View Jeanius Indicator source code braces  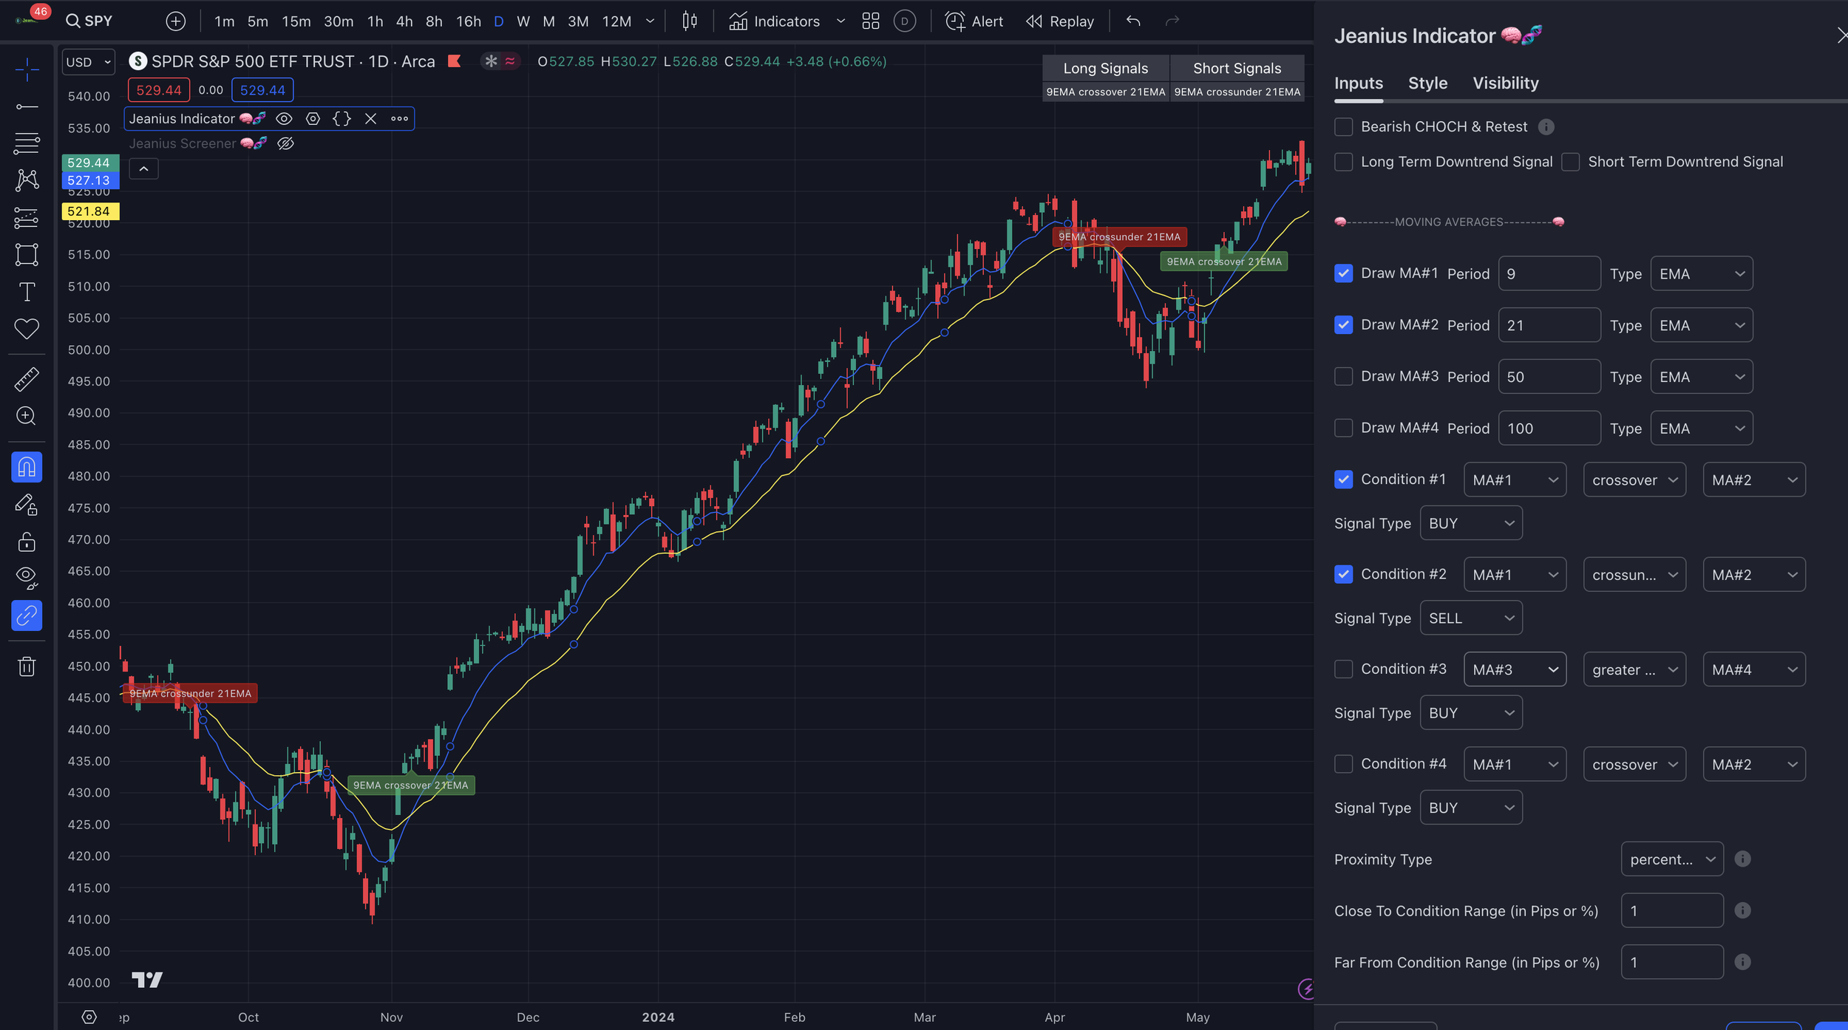point(342,119)
